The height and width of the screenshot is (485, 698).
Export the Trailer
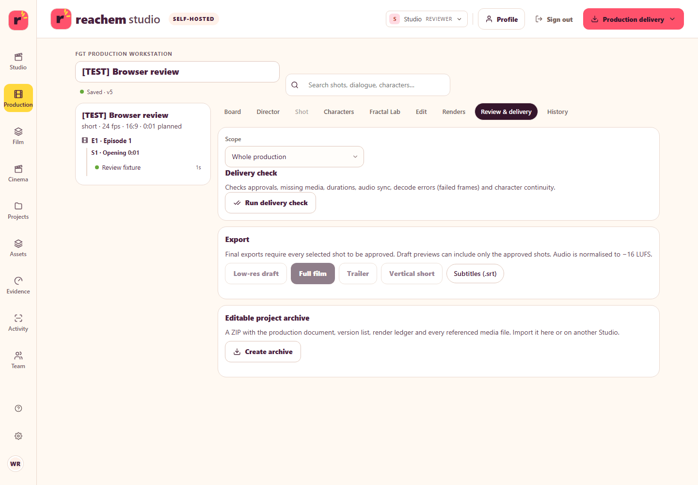(358, 274)
